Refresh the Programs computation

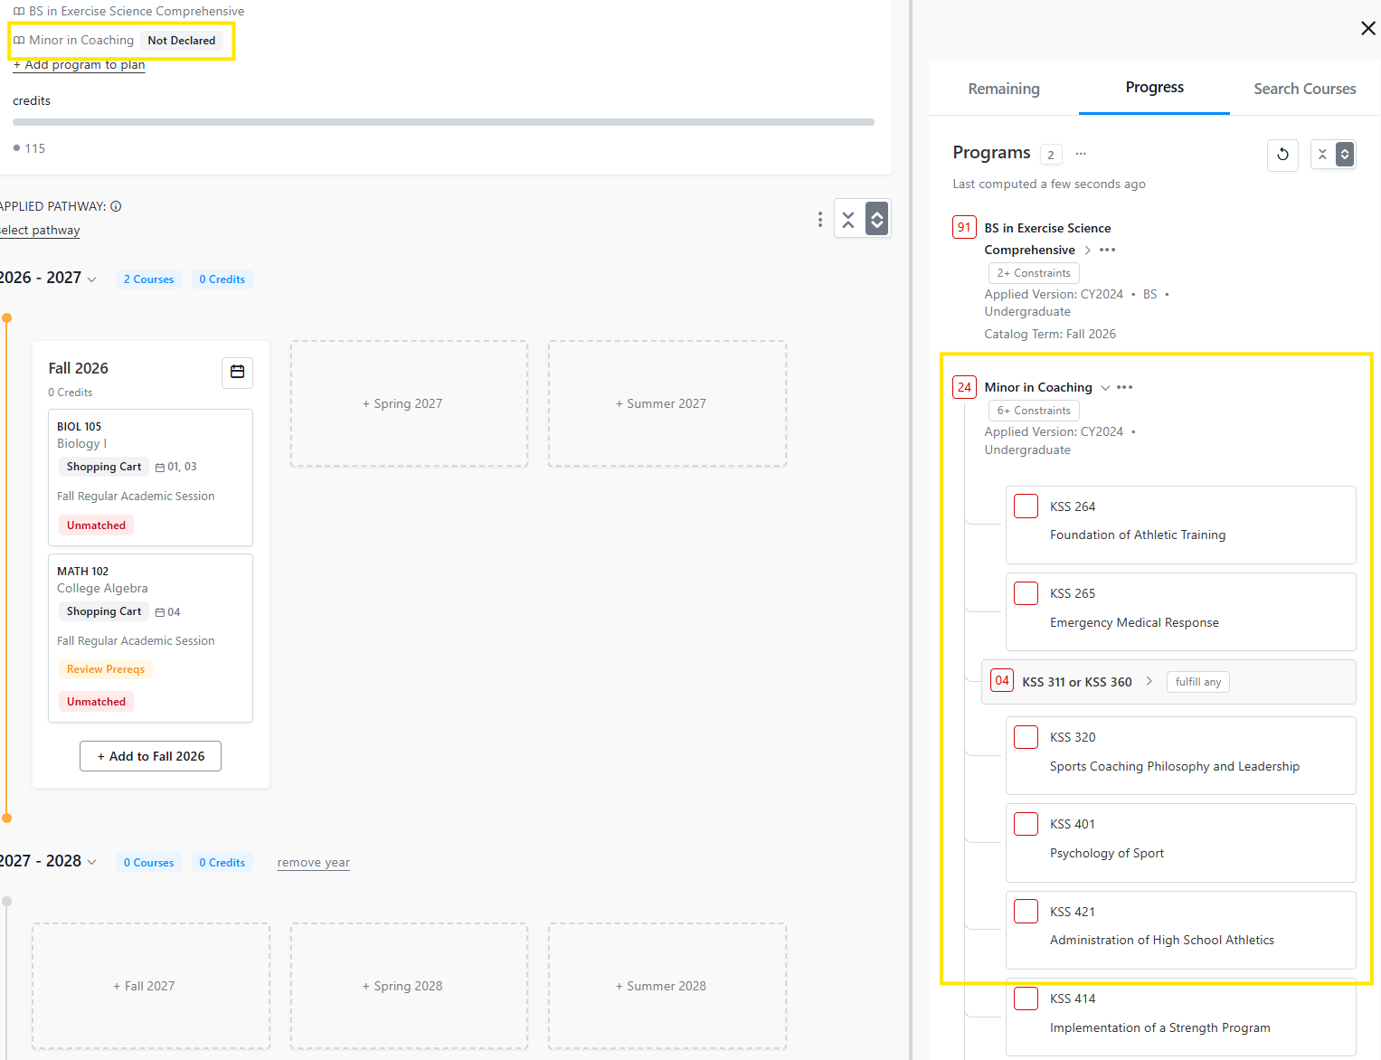(1282, 155)
